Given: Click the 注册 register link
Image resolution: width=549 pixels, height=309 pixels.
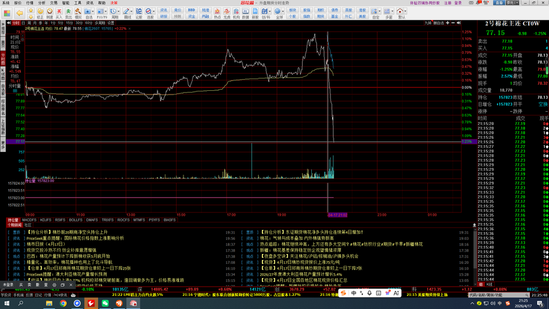Looking at the screenshot, I should click(x=448, y=3).
